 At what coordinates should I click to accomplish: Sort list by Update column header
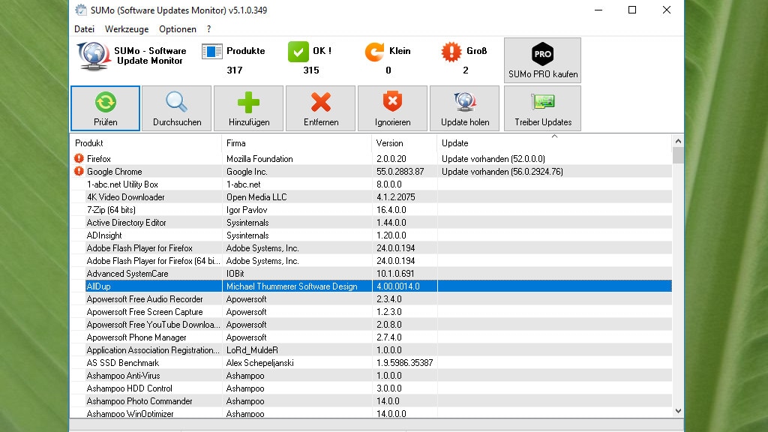coord(554,143)
